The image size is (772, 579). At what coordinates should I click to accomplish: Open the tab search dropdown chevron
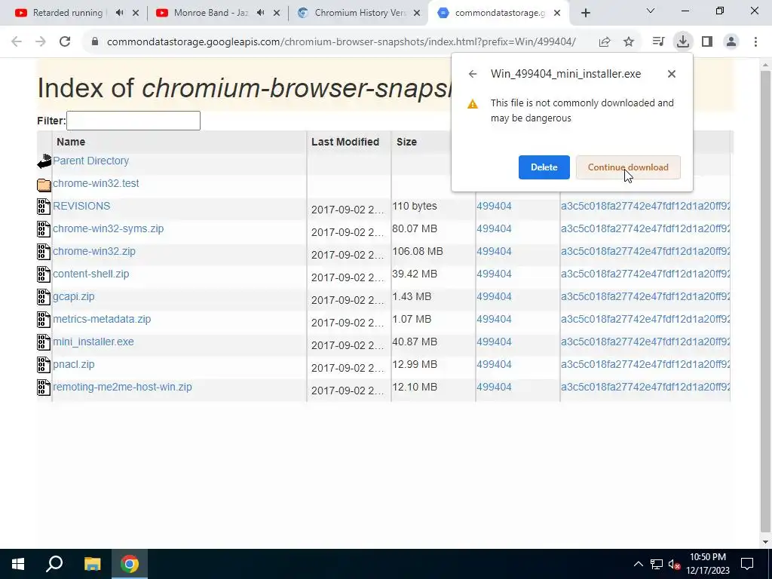[651, 11]
